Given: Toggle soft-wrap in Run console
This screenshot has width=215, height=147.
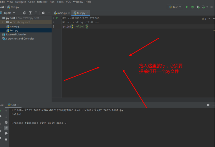Looking at the screenshot, I should click(6, 122).
